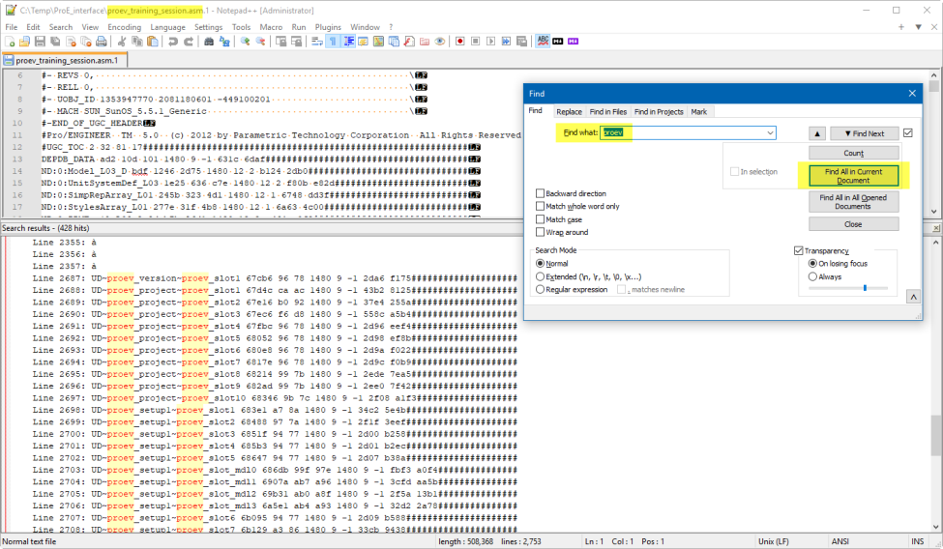The height and width of the screenshot is (549, 943).
Task: Open the Search menu
Action: [61, 27]
